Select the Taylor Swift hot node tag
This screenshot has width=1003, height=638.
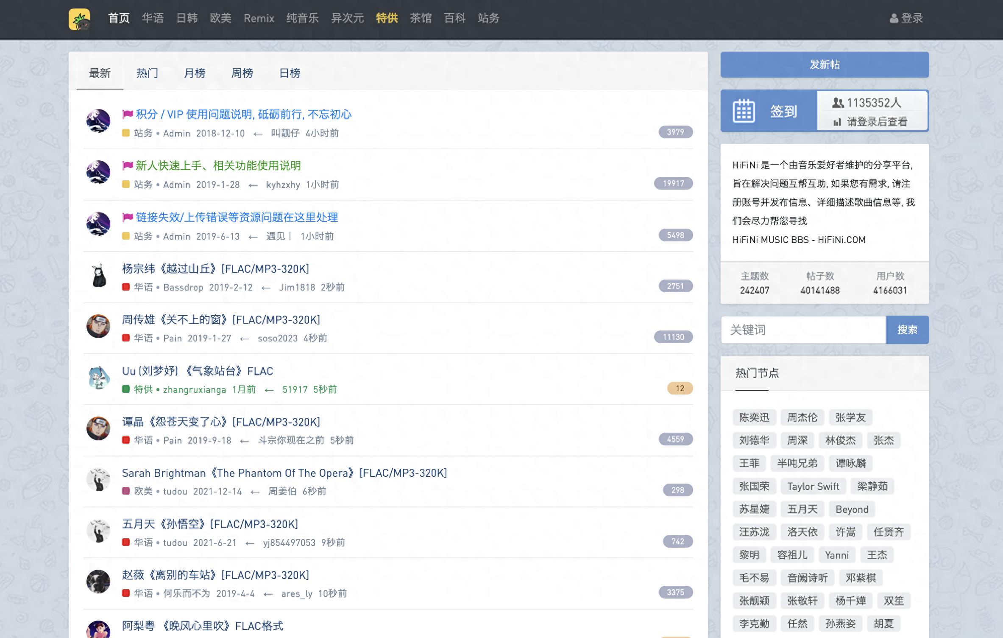click(813, 486)
